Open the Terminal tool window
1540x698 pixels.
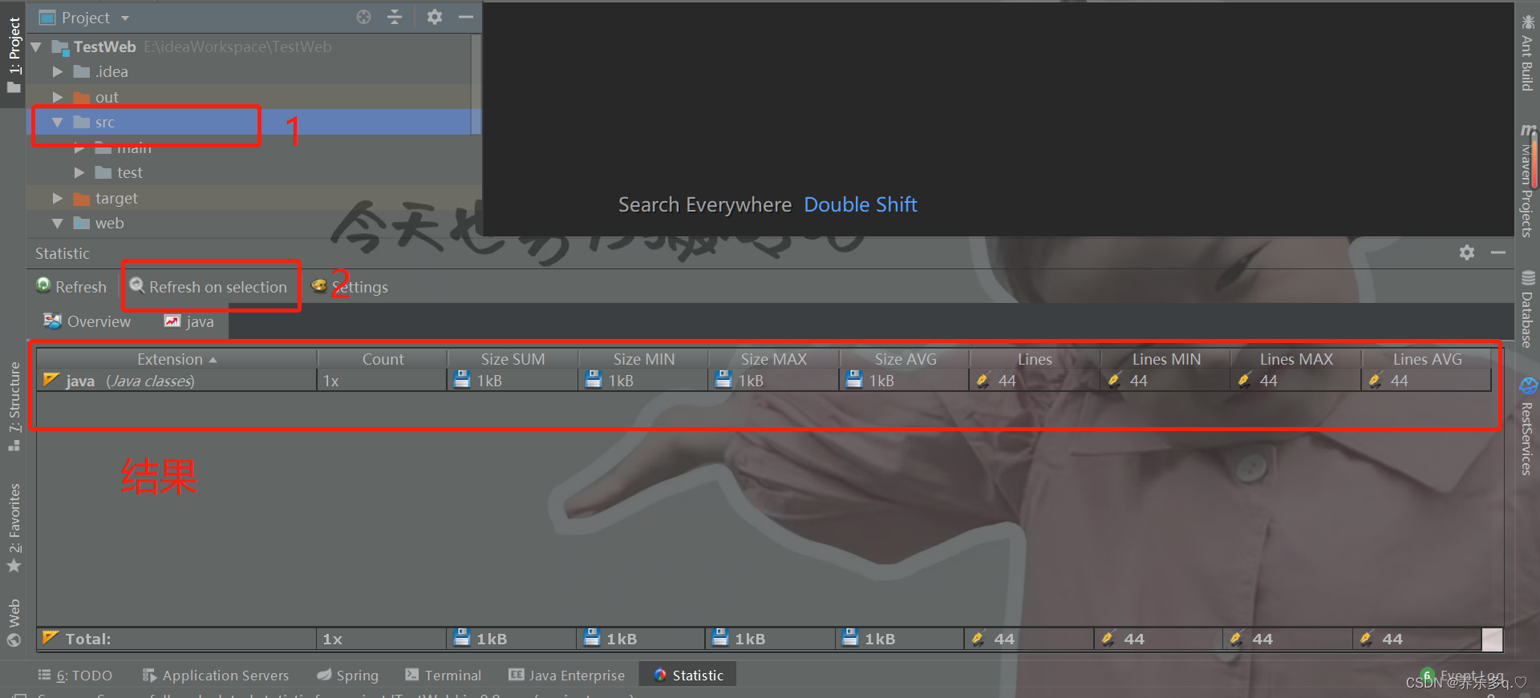(443, 676)
